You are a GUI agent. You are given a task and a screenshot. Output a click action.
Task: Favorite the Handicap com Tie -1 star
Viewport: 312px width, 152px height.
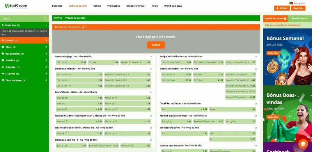click(x=151, y=140)
